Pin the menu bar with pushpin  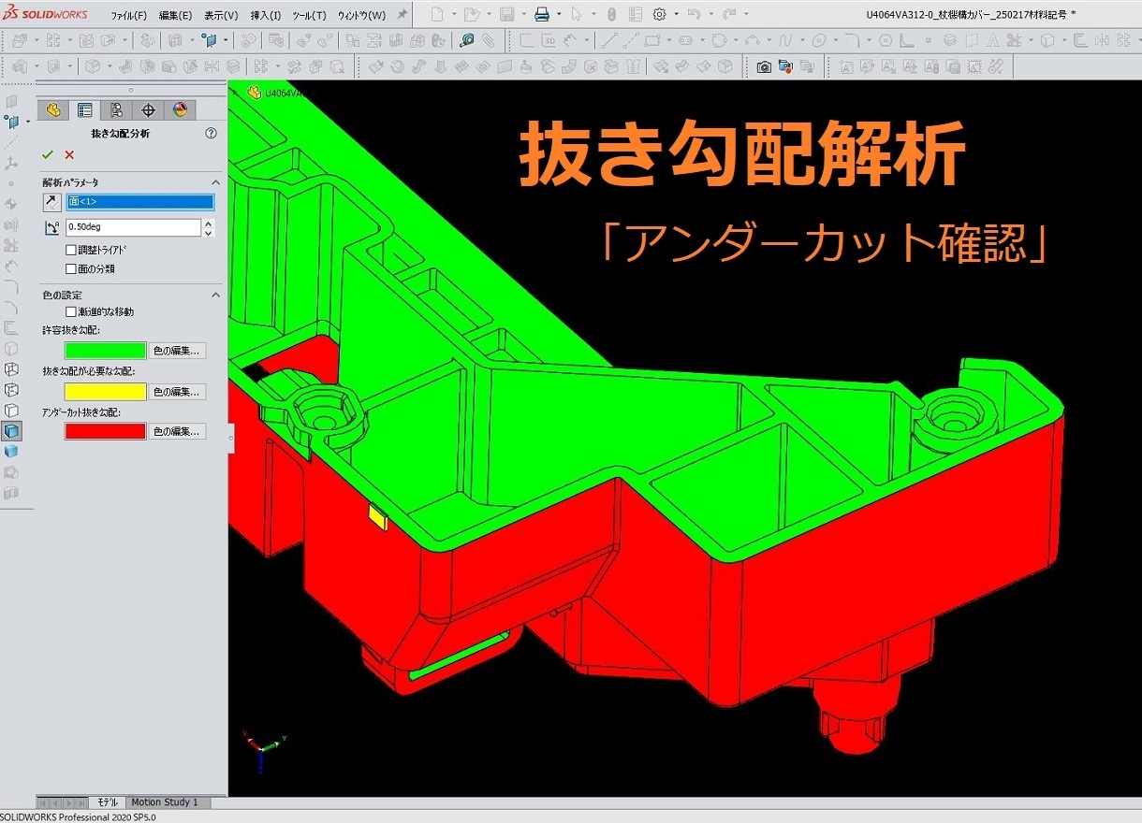point(402,15)
